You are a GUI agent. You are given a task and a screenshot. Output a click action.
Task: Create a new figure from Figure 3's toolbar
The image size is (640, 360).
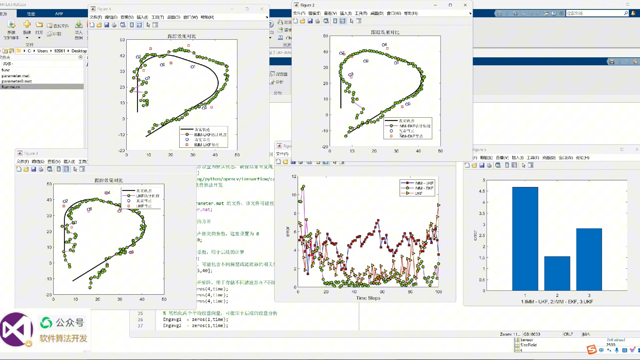[x=19, y=169]
